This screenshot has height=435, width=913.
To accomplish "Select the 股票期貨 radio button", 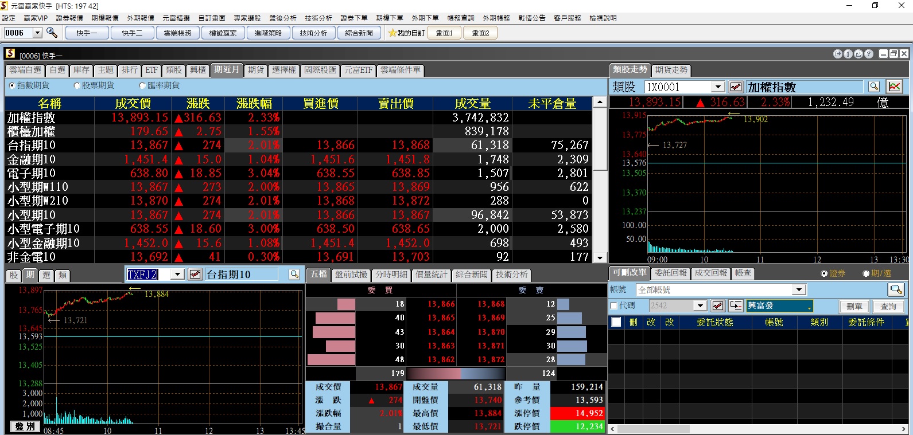I will click(77, 85).
